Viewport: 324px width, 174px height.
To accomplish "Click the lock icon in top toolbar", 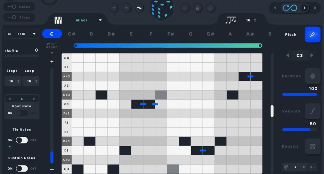I will click(197, 8).
